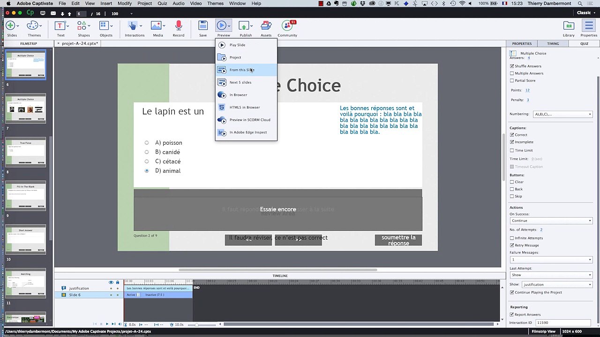Choose Play Slide from Preview menu
This screenshot has width=600, height=337.
coord(246,45)
